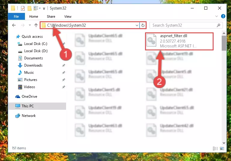231x161 pixels.
Task: Switch to the Share ribbon tab
Action: coord(51,16)
